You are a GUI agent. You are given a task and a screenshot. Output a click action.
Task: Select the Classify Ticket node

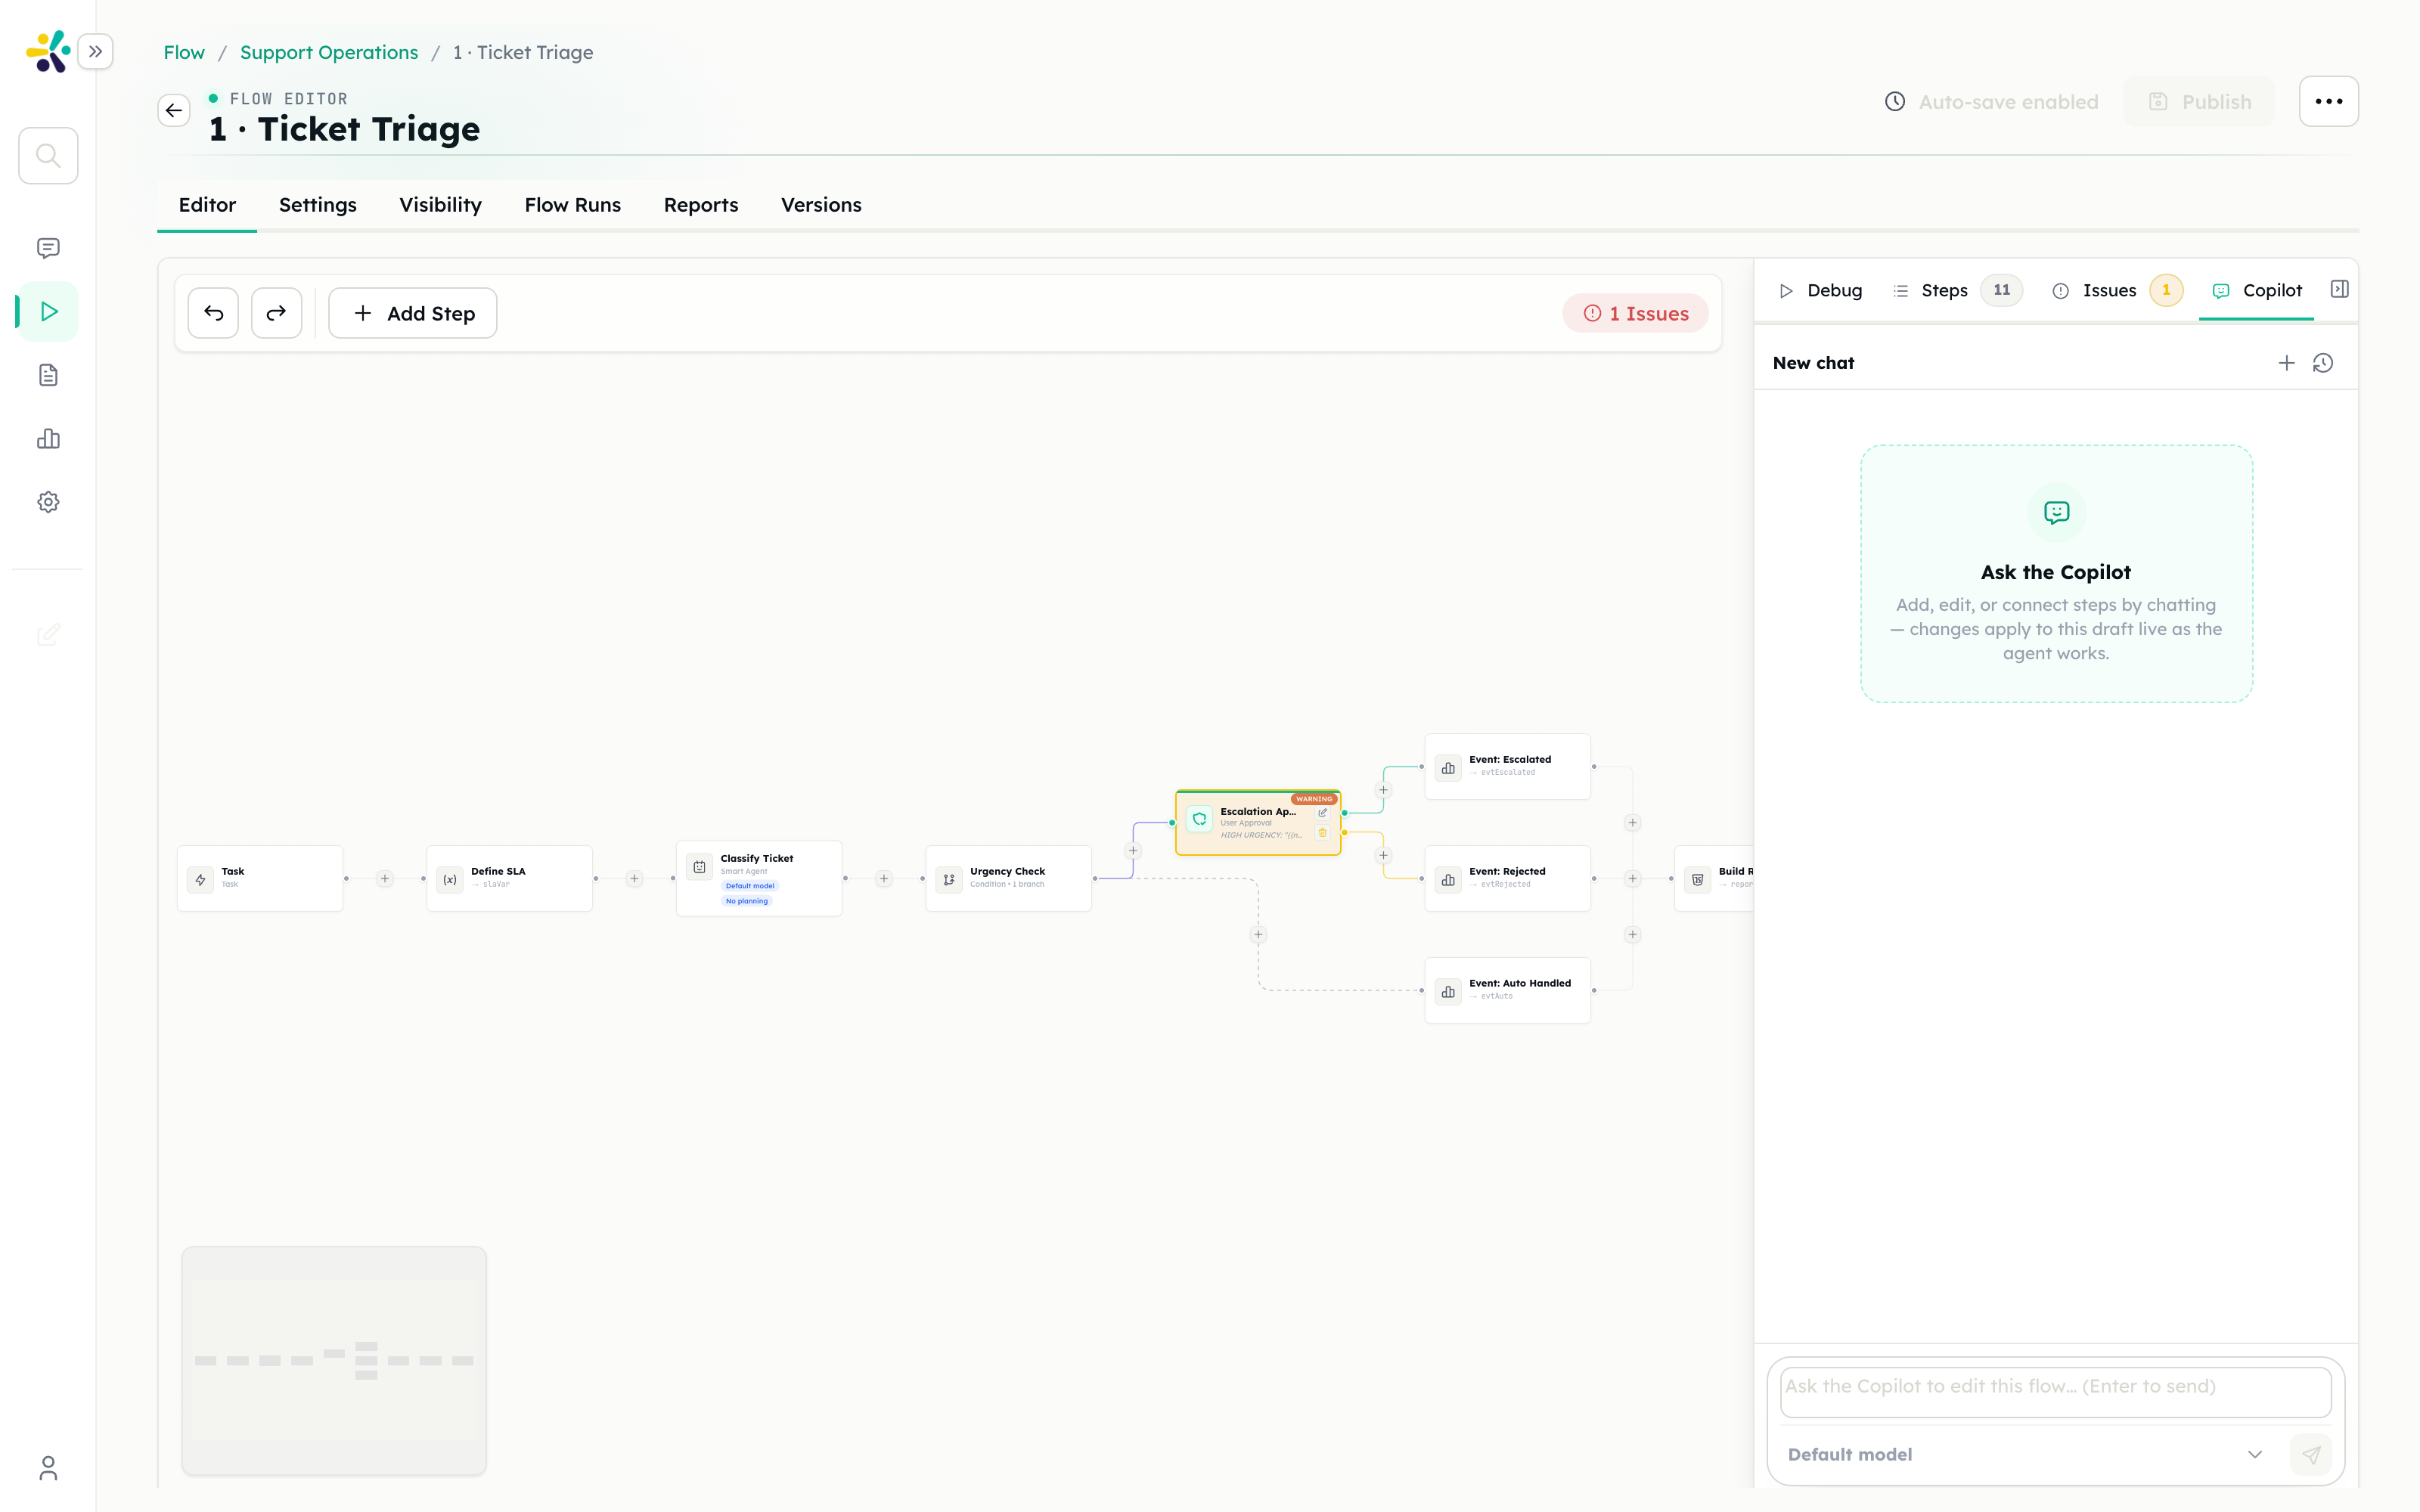point(759,878)
